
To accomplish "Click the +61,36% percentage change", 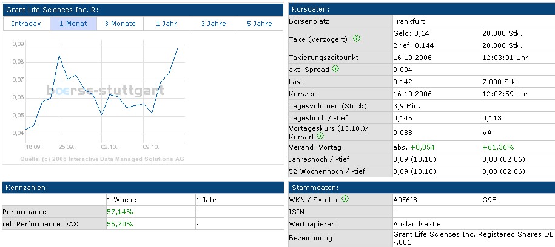I will pyautogui.click(x=499, y=147).
